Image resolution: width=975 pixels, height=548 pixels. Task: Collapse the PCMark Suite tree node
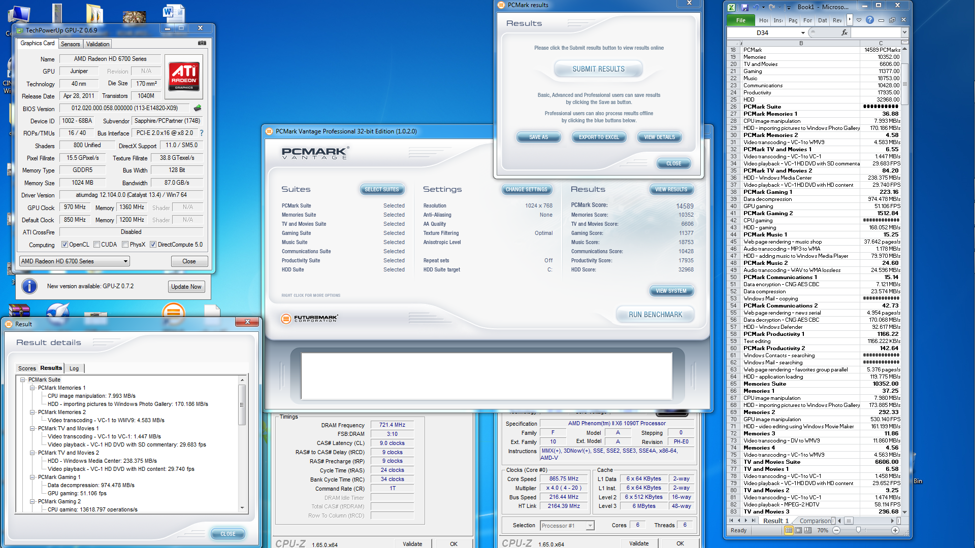[23, 380]
